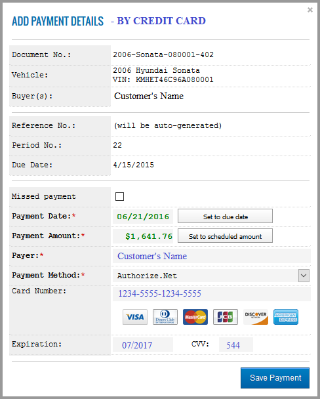Click the Card Number input field
The height and width of the screenshot is (399, 320).
(212, 293)
